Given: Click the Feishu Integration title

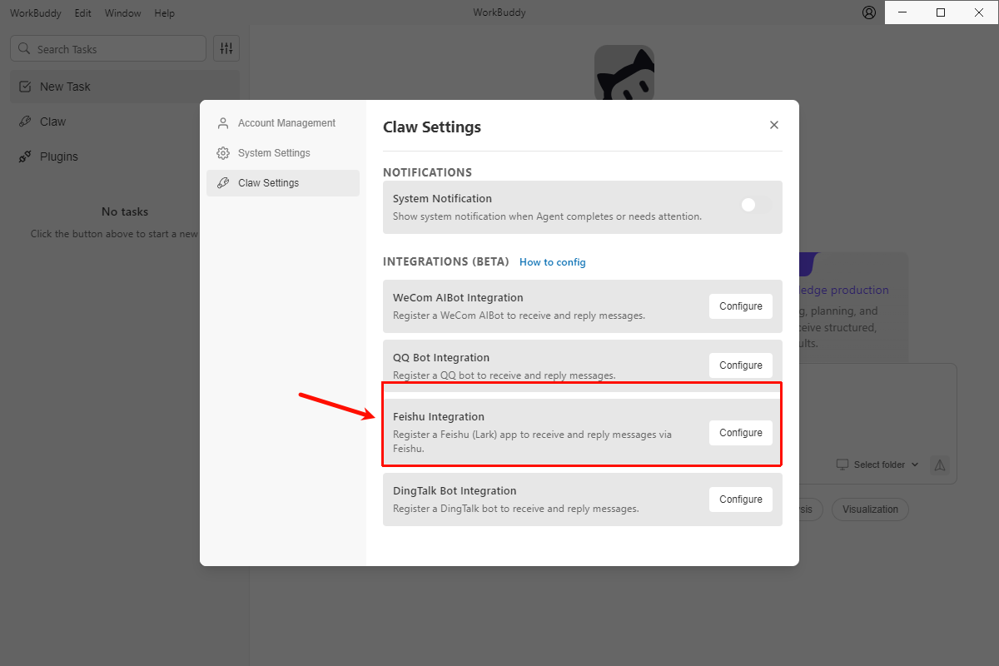Looking at the screenshot, I should coord(439,416).
